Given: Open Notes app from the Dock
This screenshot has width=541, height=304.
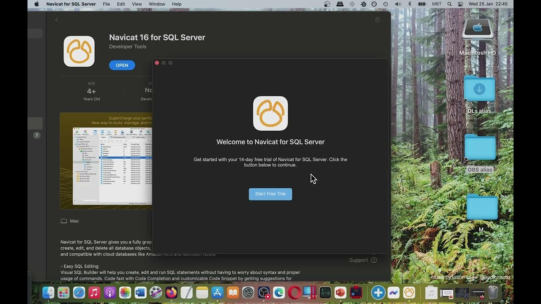Looking at the screenshot, I should [x=202, y=292].
